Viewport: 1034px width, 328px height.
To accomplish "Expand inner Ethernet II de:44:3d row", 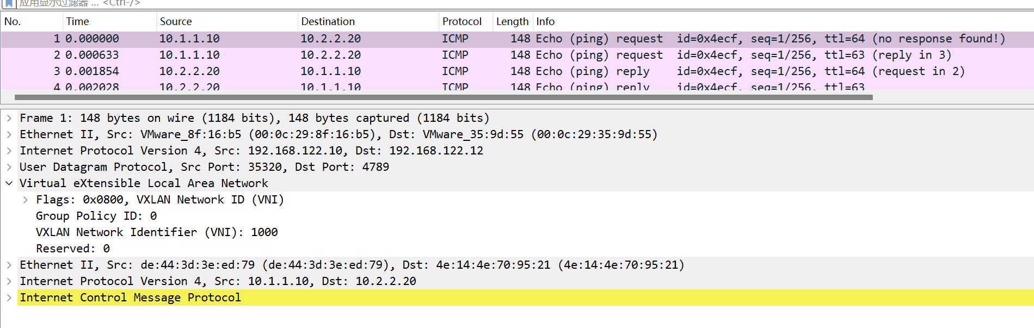I will pos(9,265).
